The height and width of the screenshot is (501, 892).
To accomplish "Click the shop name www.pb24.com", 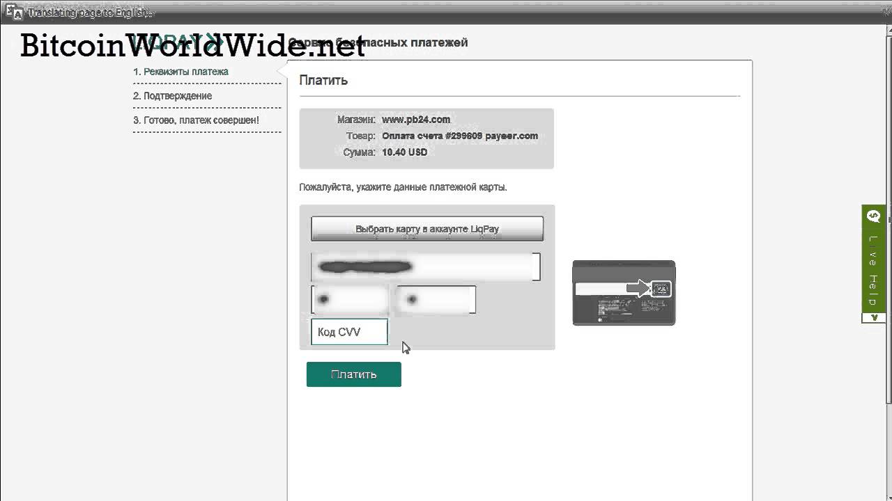I will click(416, 120).
